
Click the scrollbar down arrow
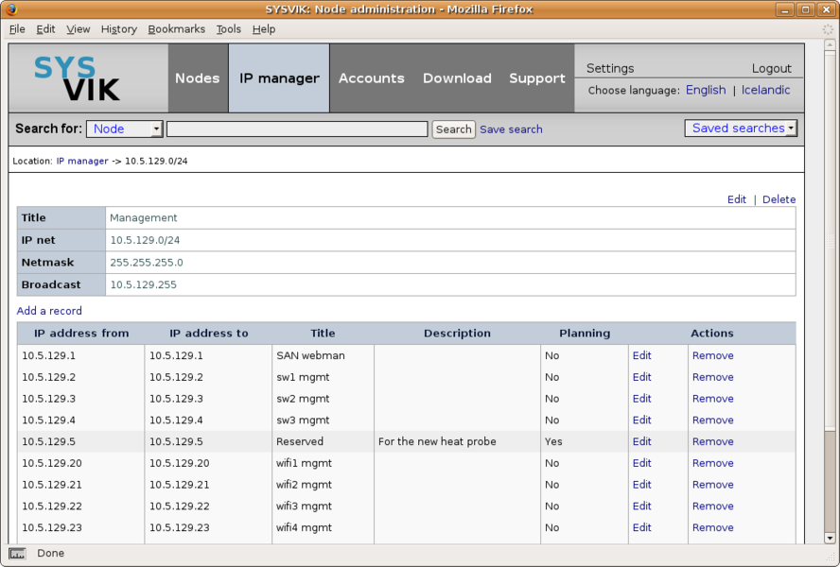pos(830,538)
